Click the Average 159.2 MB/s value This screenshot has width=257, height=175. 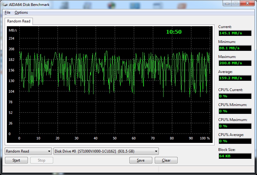[235, 78]
